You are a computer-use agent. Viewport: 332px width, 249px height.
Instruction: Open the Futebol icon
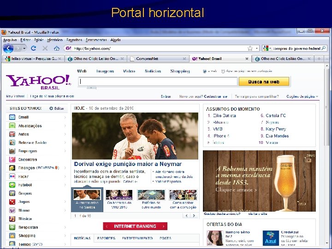coord(12,185)
